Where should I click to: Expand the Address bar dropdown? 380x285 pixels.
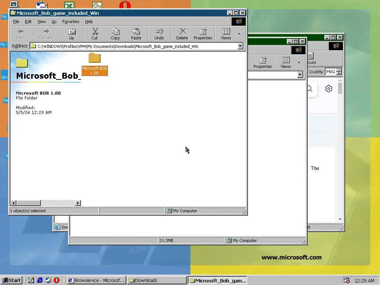240,46
